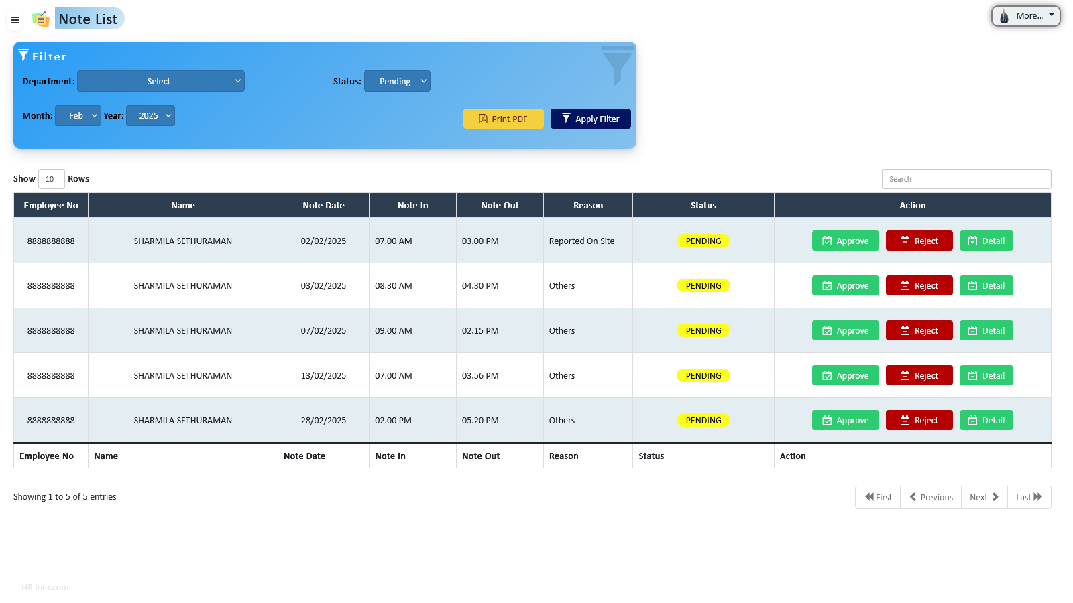Click the person icon inside the More... button
1073x603 pixels.
point(1004,15)
